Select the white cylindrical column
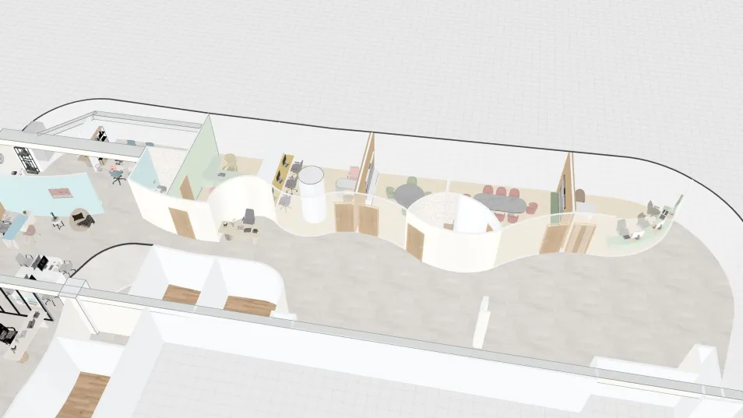Screen dimensions: 743x418 point(312,194)
